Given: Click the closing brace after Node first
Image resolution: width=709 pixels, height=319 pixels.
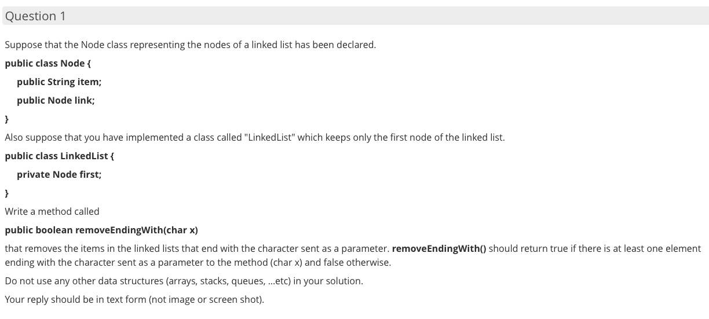Looking at the screenshot, I should coord(6,193).
